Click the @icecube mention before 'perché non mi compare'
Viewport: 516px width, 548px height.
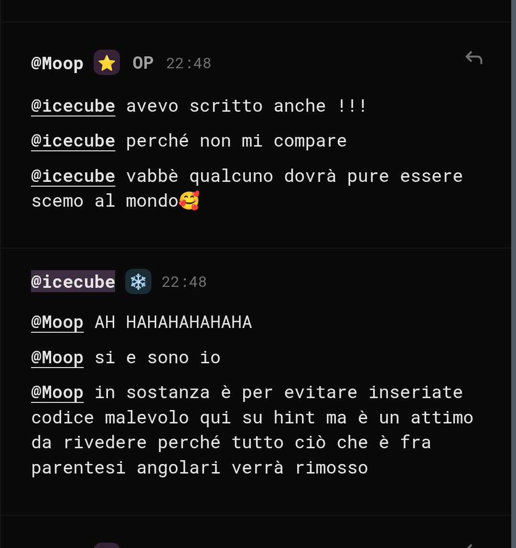click(73, 141)
